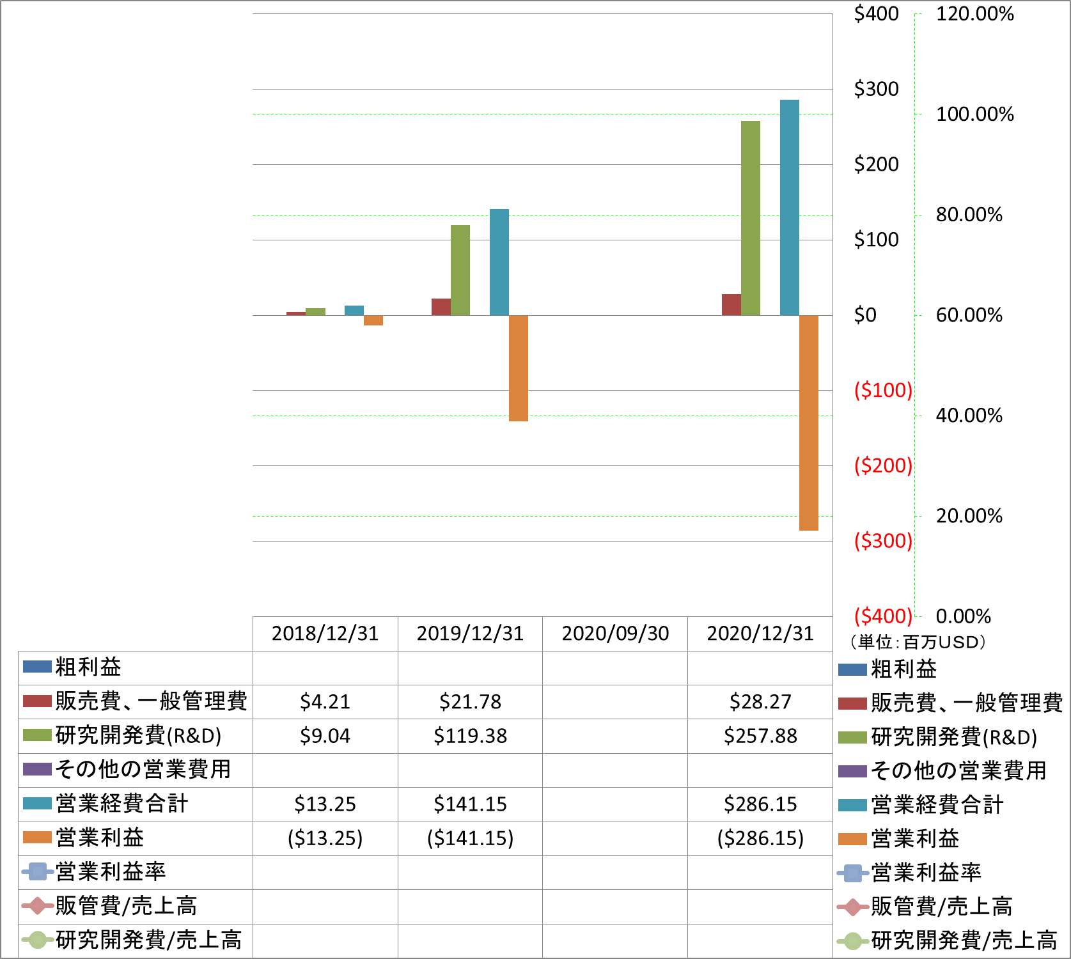
Task: Click the 80.00% secondary axis label
Action: [969, 215]
